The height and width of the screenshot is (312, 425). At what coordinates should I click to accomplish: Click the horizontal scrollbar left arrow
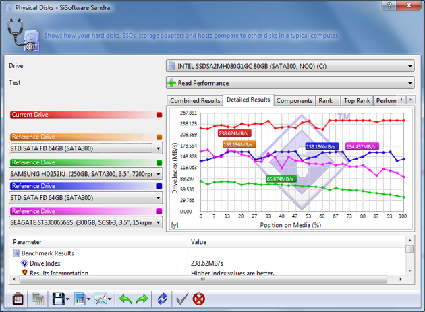point(14,279)
